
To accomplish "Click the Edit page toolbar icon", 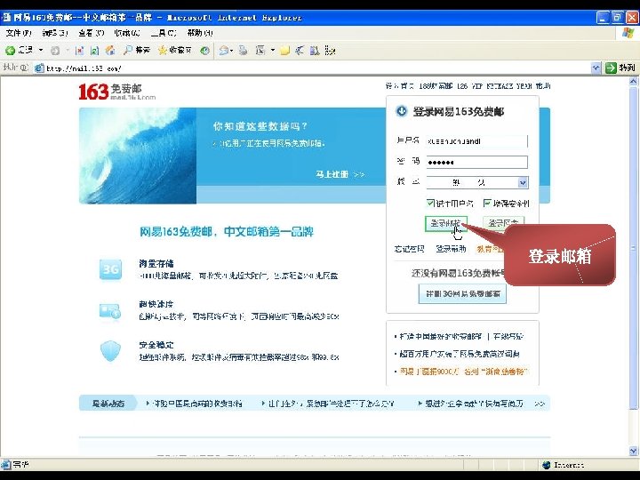I will 260,50.
